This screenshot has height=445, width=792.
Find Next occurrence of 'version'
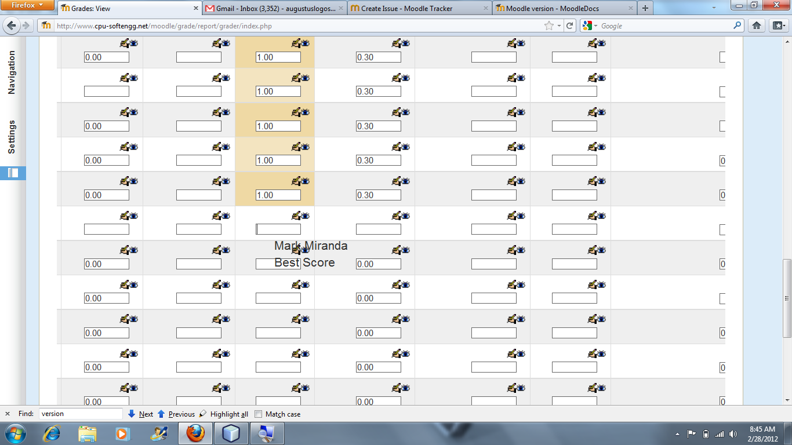[140, 414]
